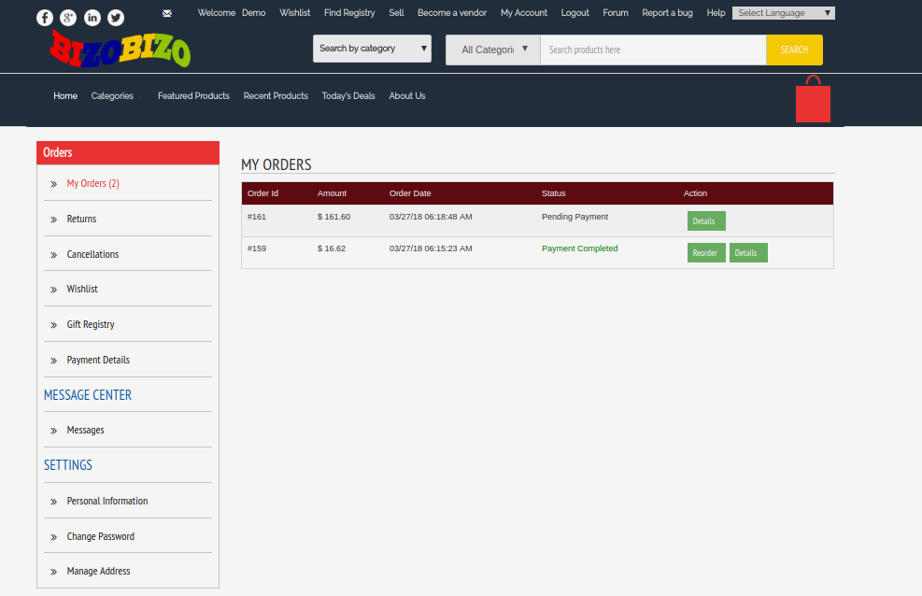Open the red shopping bag cart
Viewport: 922px width, 596px height.
[813, 99]
